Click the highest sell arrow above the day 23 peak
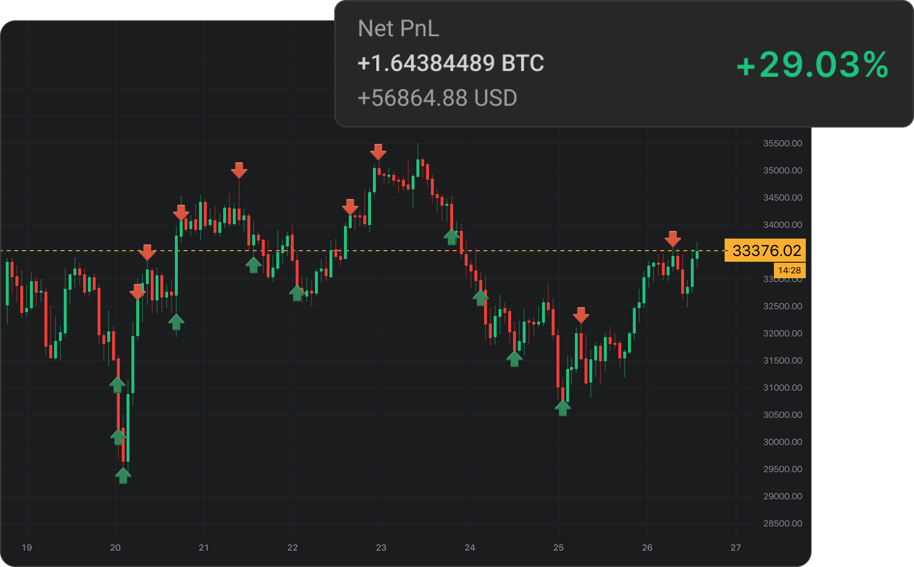This screenshot has width=914, height=567. 378,152
